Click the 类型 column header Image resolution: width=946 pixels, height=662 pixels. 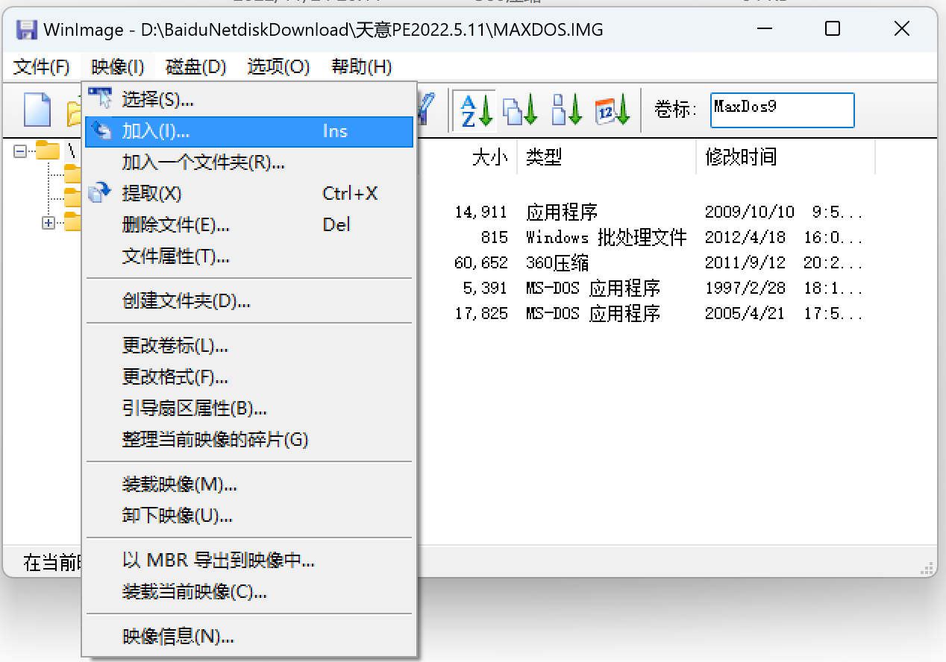pos(606,157)
